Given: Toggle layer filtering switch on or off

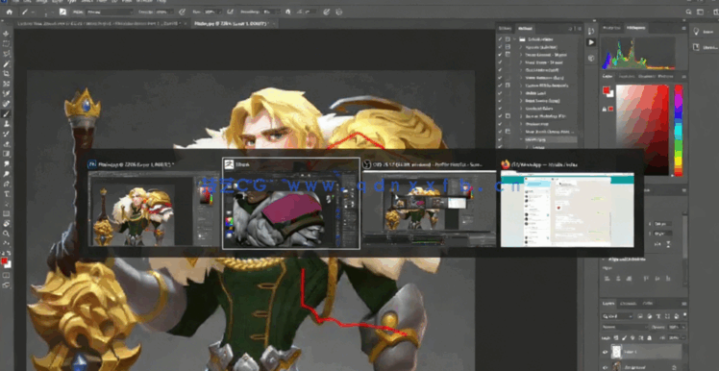Looking at the screenshot, I should pyautogui.click(x=684, y=315).
